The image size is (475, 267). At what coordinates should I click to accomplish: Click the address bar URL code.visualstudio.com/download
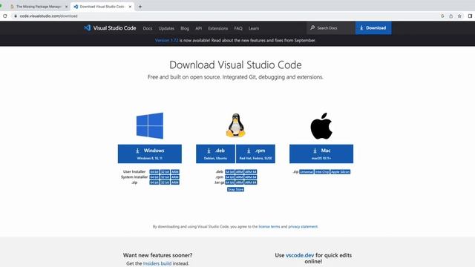(x=48, y=16)
